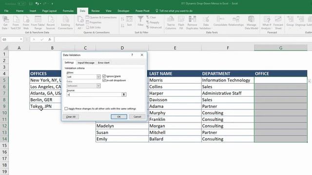
Task: Click the DEPARTMENT header cell
Action: click(228, 73)
